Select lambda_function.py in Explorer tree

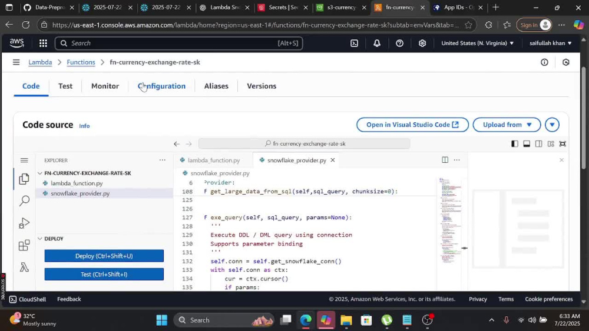click(77, 183)
